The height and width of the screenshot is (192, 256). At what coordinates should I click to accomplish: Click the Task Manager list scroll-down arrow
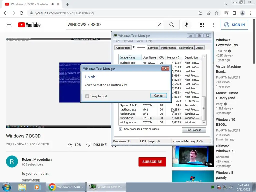pos(204,123)
